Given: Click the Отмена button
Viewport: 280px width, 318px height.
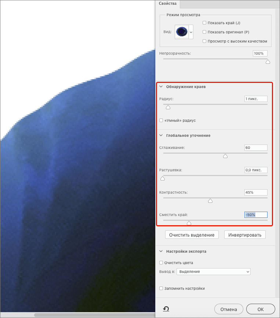Looking at the screenshot, I should point(229,309).
